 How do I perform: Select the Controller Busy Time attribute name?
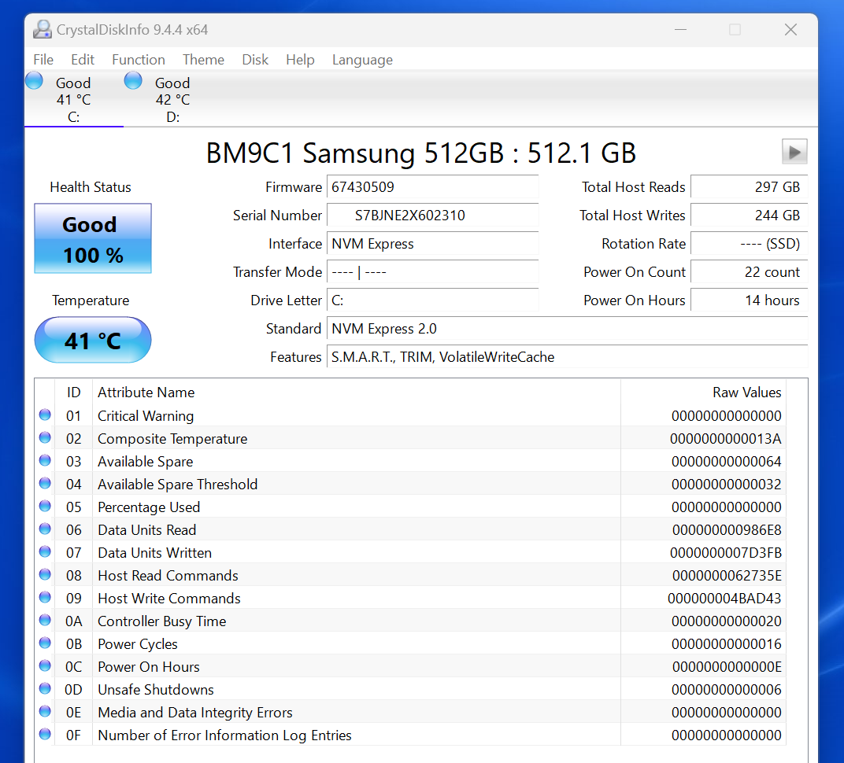coord(161,621)
